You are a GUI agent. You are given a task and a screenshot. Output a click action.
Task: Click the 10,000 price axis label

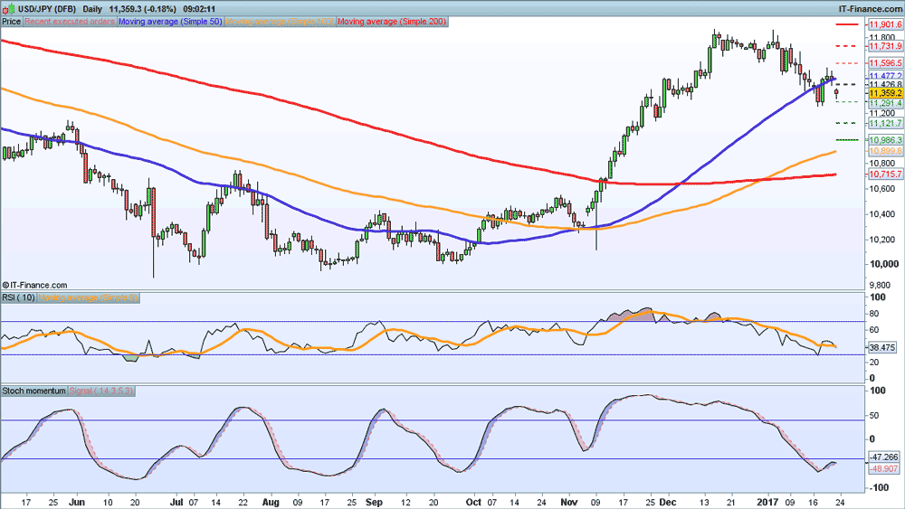pos(883,264)
